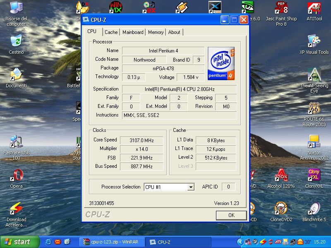
Task: Click the 'Version 1.23' label
Action: pos(226,203)
